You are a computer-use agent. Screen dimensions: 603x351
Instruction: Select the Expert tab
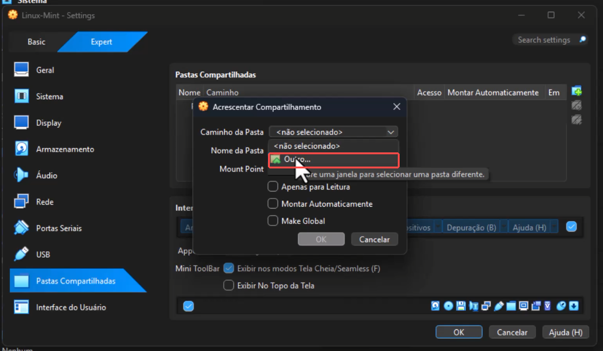tap(101, 42)
